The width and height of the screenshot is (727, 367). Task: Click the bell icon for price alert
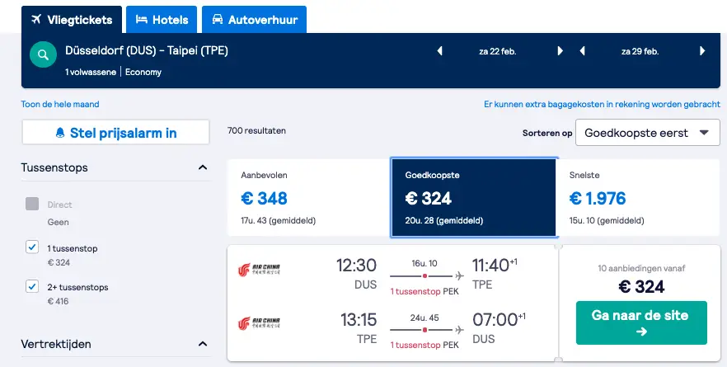click(x=60, y=133)
